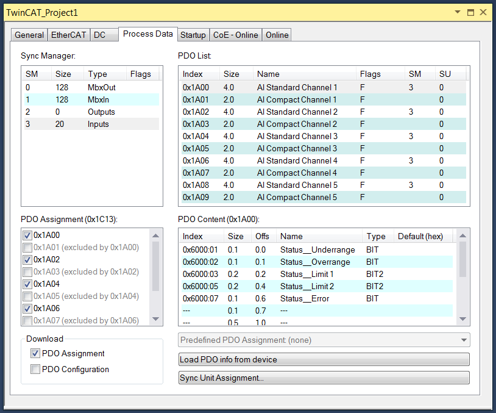The image size is (496, 413).
Task: Select PDO List row AI Standard Channel 4
Action: click(324, 160)
